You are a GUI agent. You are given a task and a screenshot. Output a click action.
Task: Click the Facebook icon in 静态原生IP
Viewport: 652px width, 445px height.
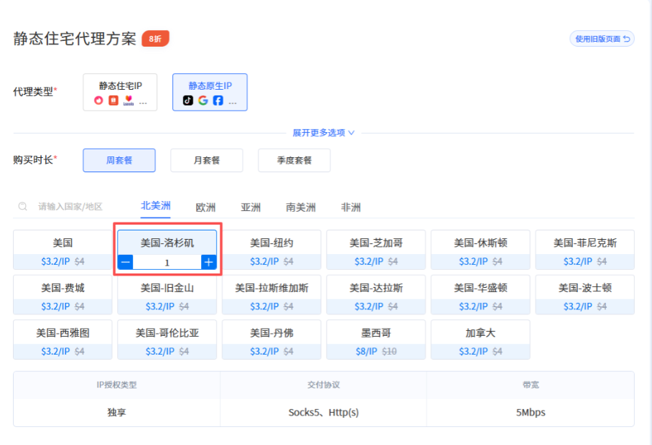218,100
